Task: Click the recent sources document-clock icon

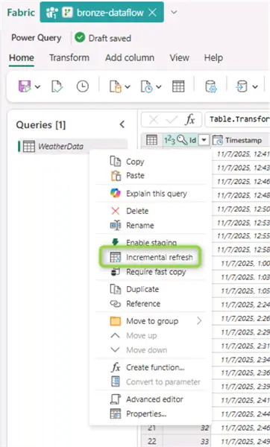Action: pos(147,86)
